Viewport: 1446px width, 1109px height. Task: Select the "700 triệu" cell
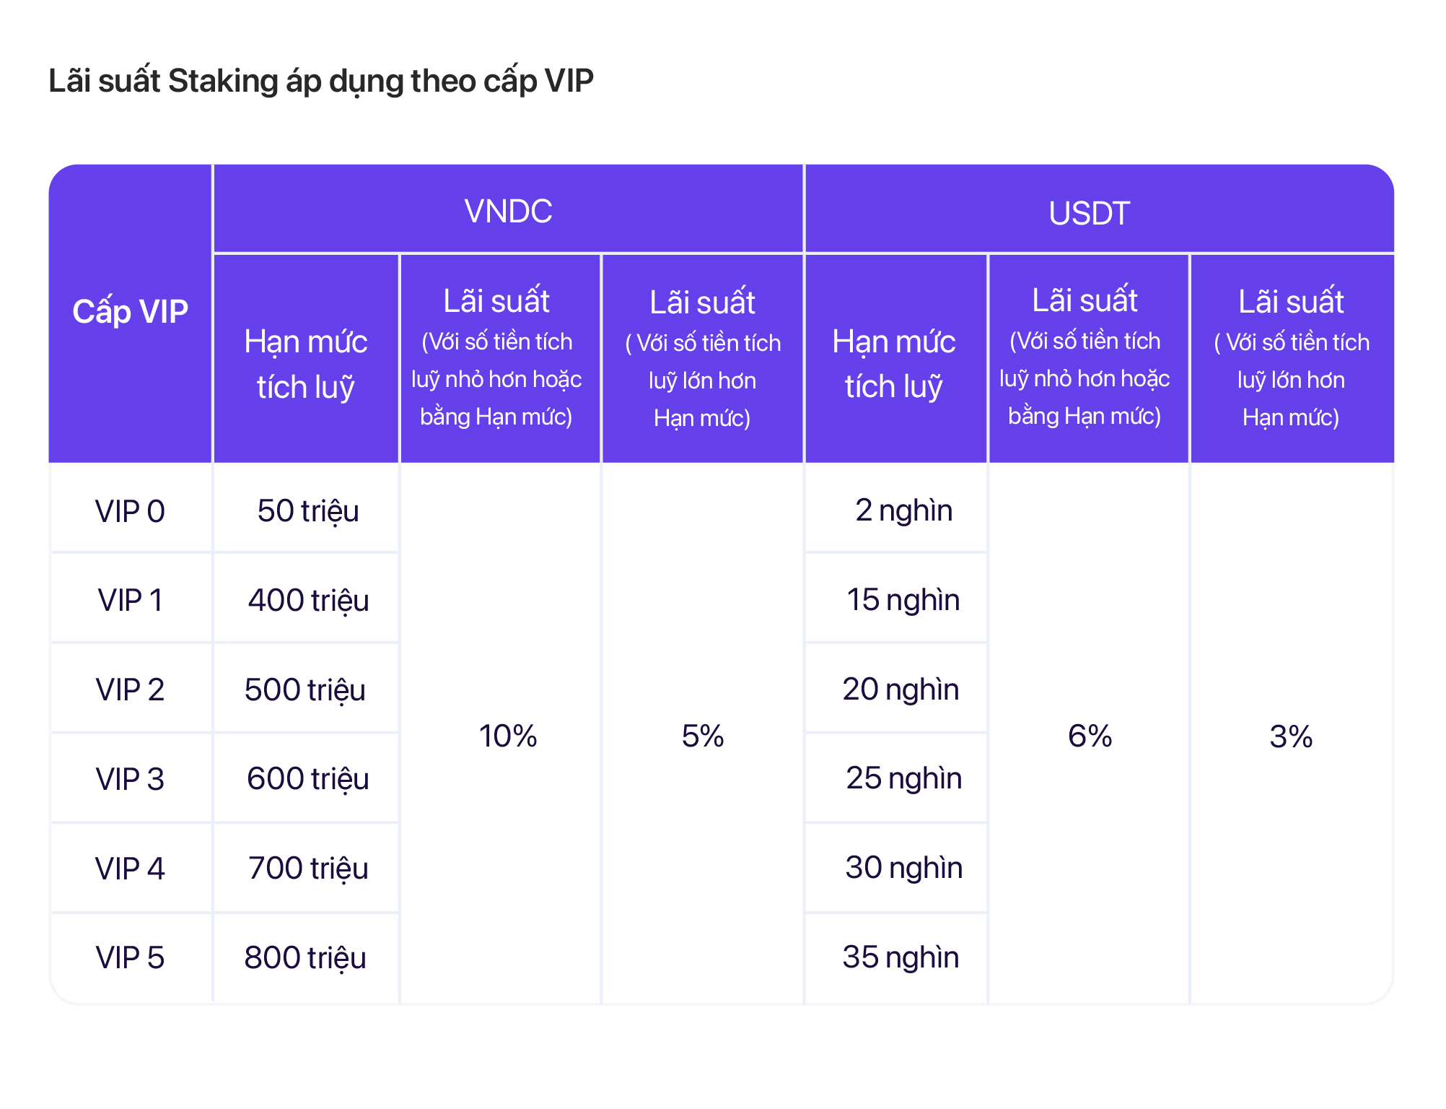307,868
